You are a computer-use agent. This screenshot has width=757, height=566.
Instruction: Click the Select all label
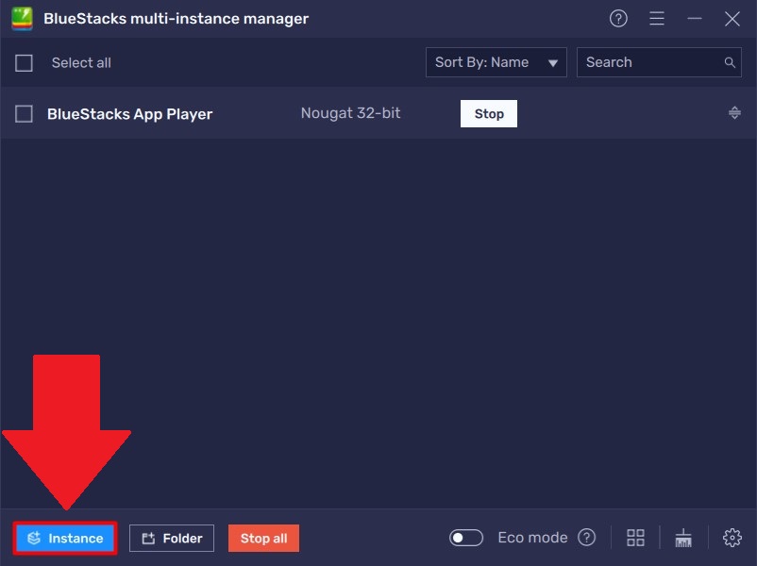coord(81,62)
